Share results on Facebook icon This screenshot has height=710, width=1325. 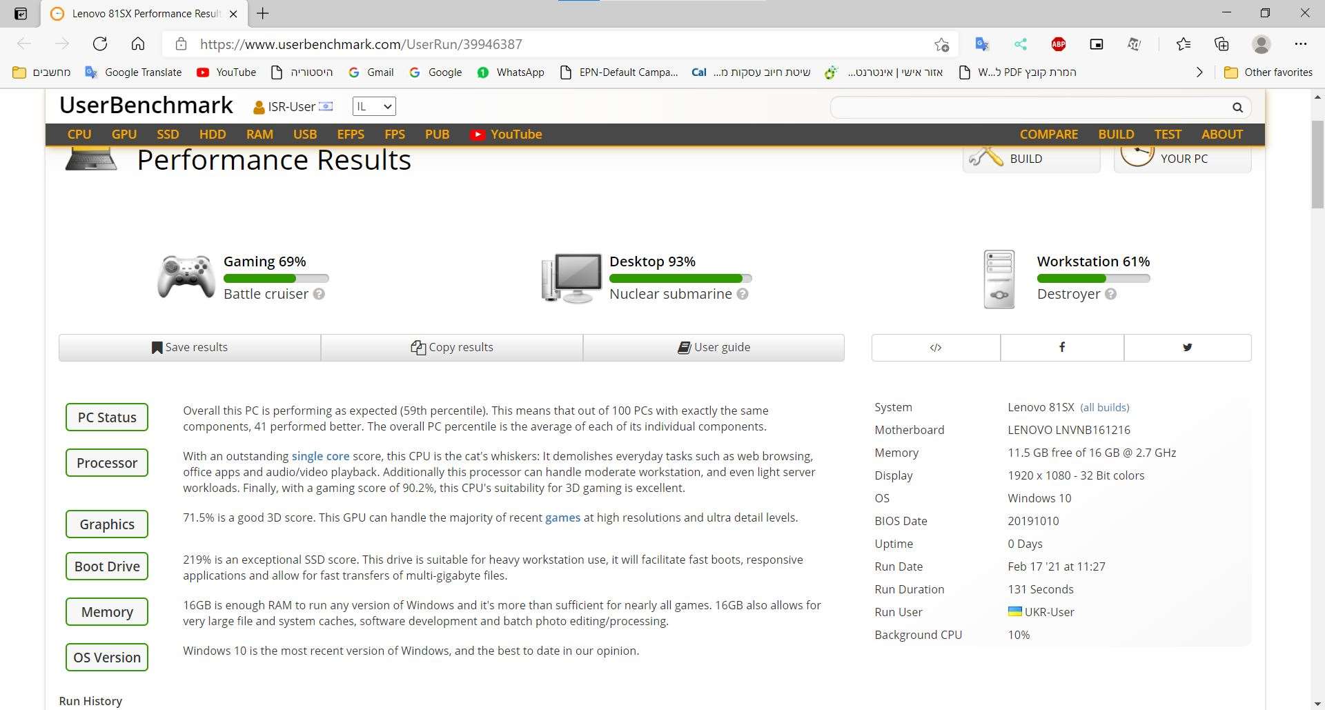click(x=1062, y=347)
